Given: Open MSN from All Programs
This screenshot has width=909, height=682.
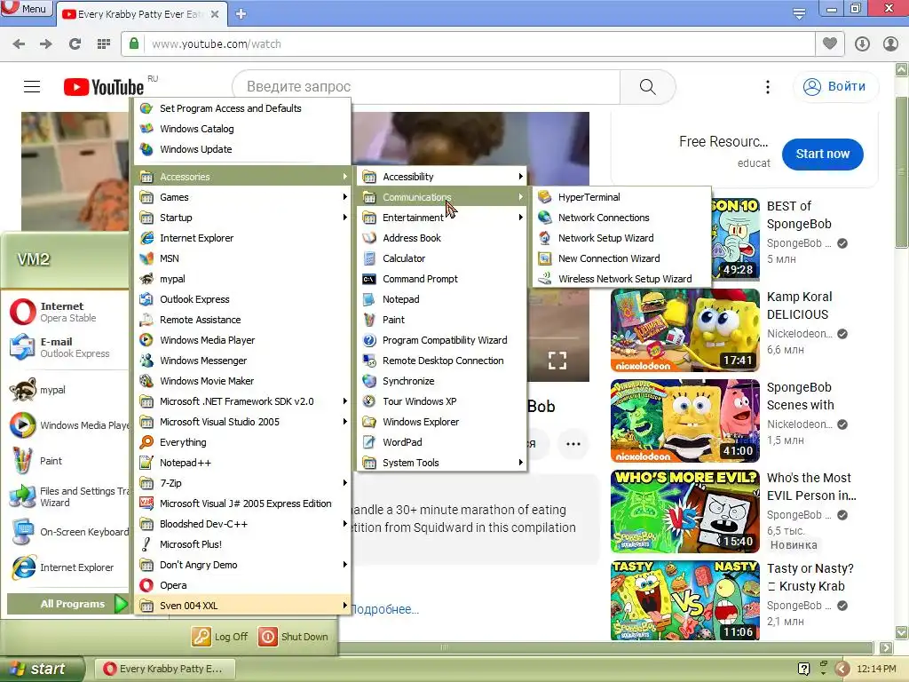Looking at the screenshot, I should click(x=243, y=258).
